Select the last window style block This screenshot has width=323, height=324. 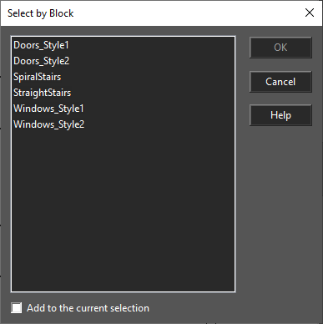48,124
